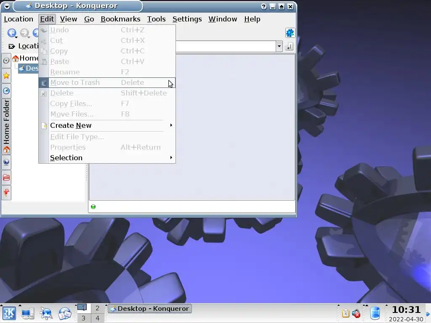The width and height of the screenshot is (431, 323).
Task: Click the Create New document icon
Action: point(44,125)
